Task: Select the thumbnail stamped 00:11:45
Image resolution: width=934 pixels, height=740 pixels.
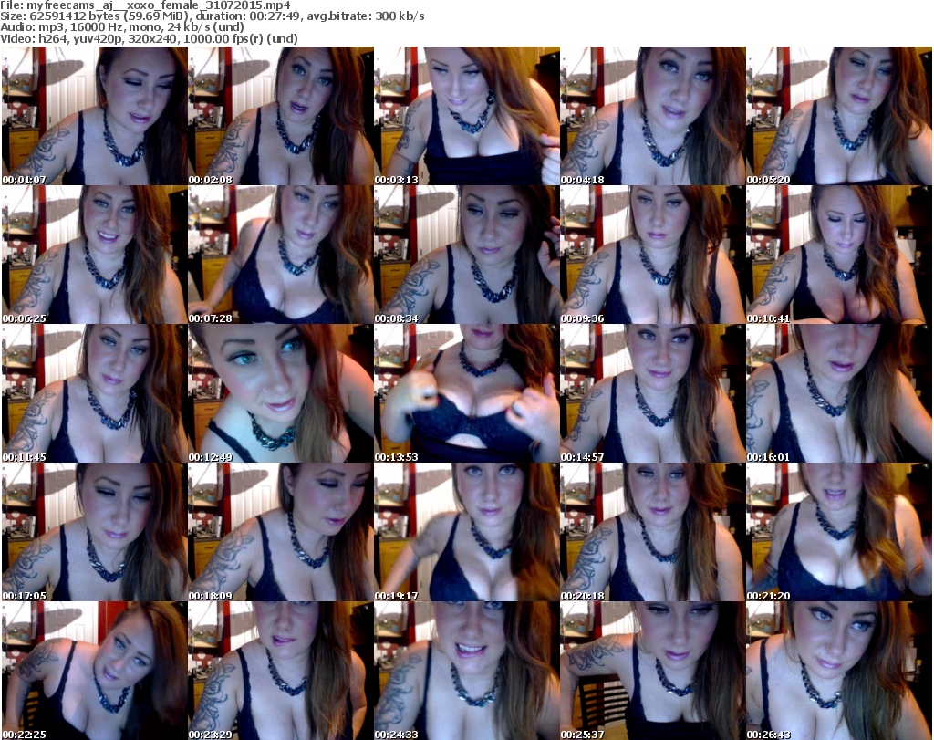Action: click(95, 393)
